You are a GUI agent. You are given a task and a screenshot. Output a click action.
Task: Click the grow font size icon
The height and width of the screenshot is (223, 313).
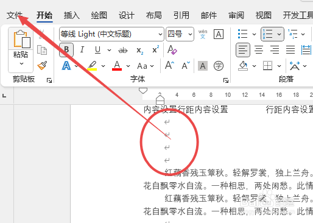[x=170, y=66]
